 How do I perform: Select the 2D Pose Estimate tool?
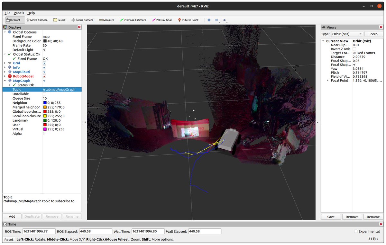pos(133,20)
